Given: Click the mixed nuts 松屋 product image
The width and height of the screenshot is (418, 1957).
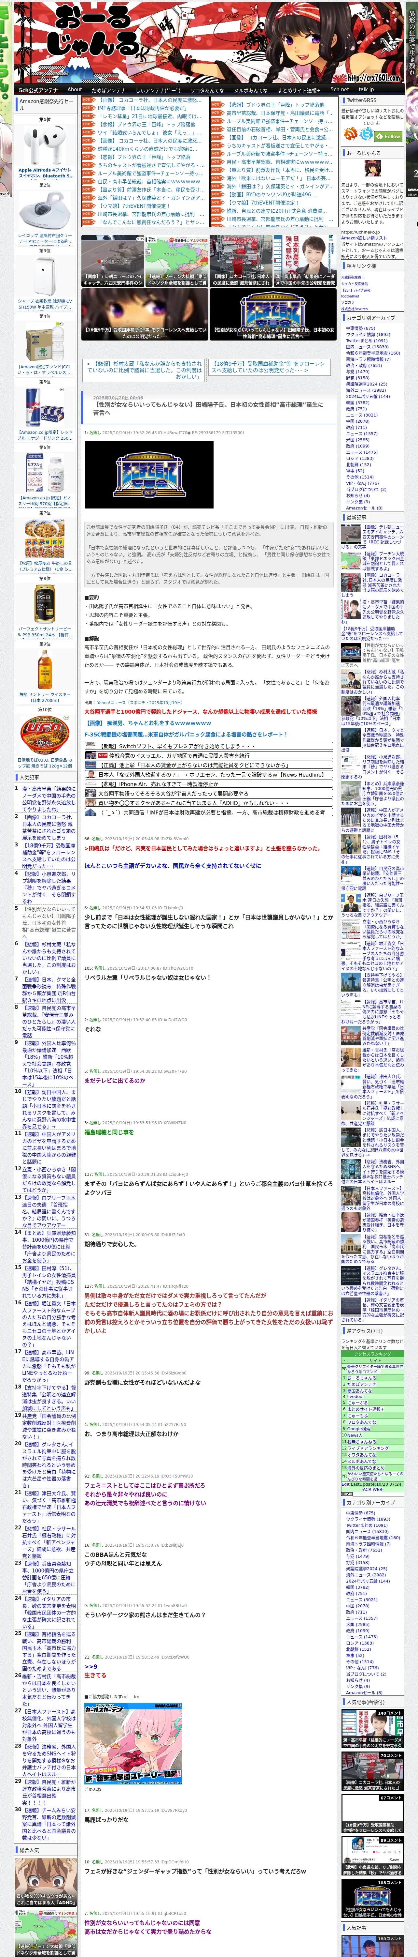Looking at the screenshot, I should [45, 538].
